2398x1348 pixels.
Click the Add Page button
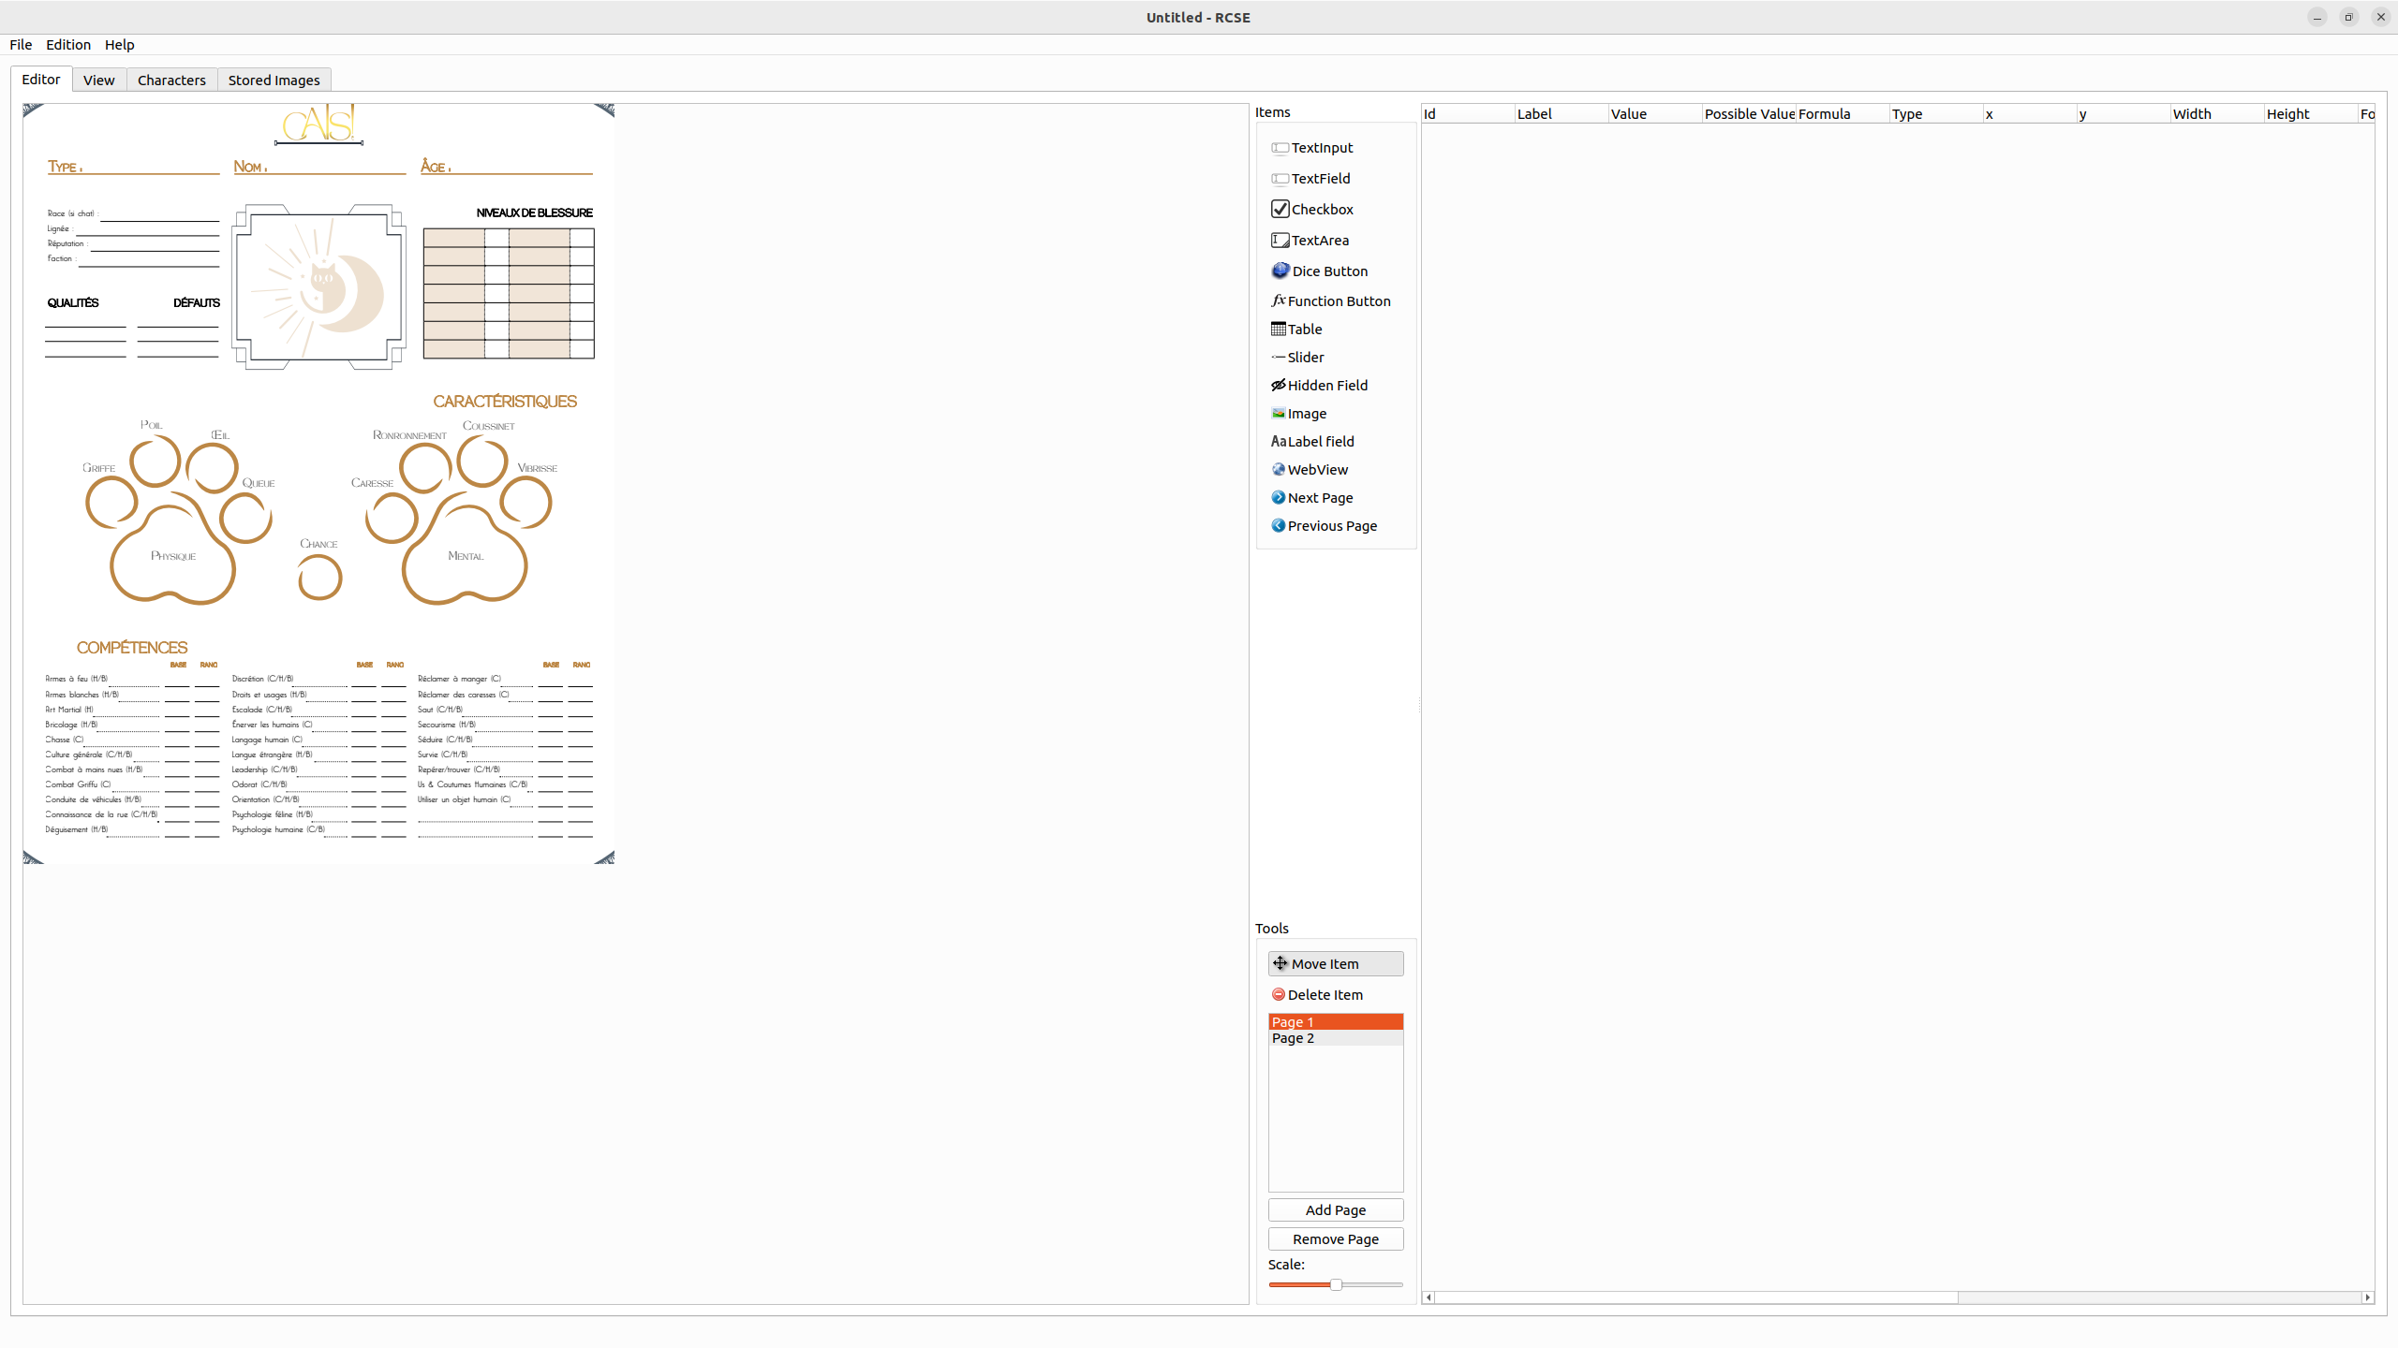point(1335,1209)
